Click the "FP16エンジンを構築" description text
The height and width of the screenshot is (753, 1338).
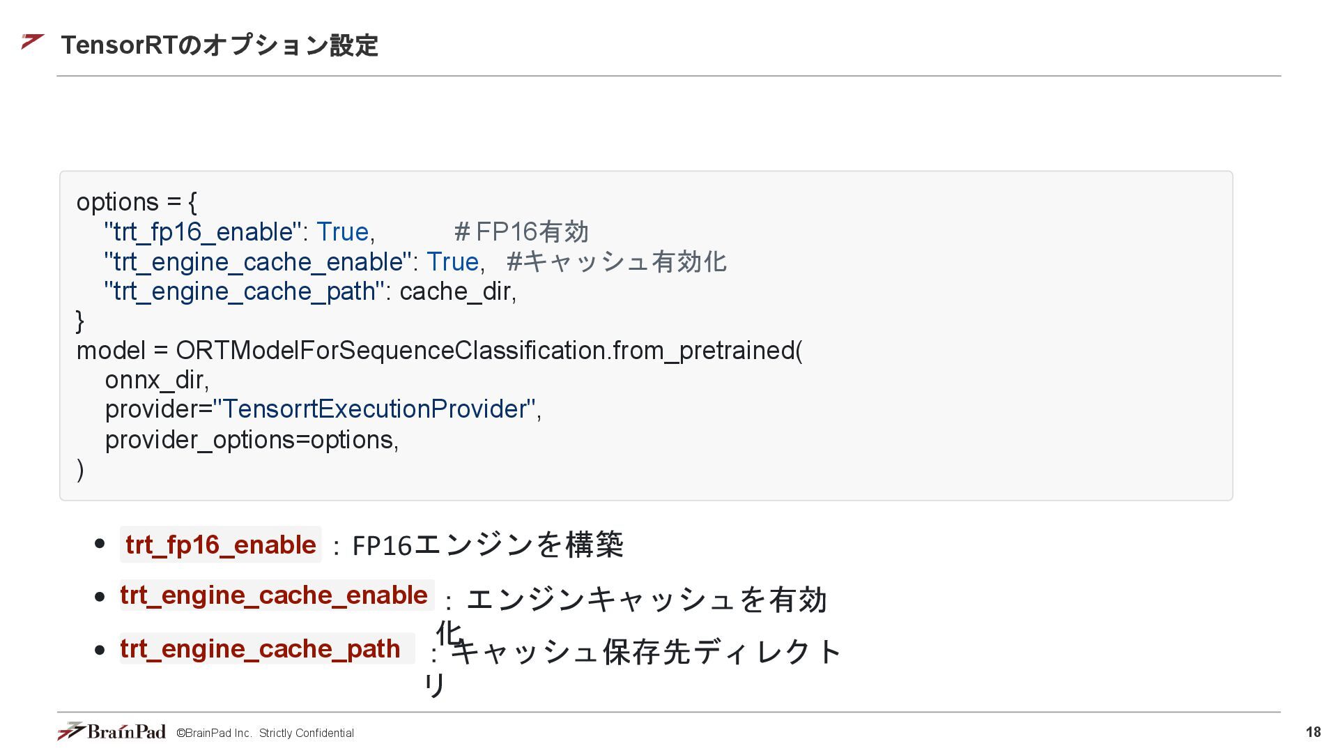(488, 545)
